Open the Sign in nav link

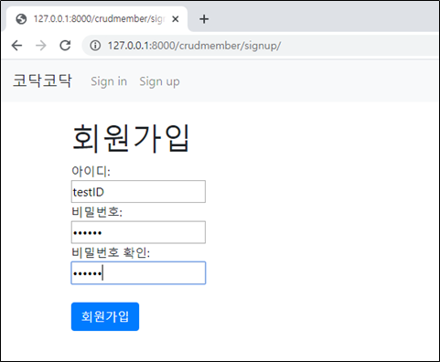(x=109, y=81)
